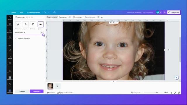Open the File menu
Viewport: 187px width, 105px height.
pos(21,12)
